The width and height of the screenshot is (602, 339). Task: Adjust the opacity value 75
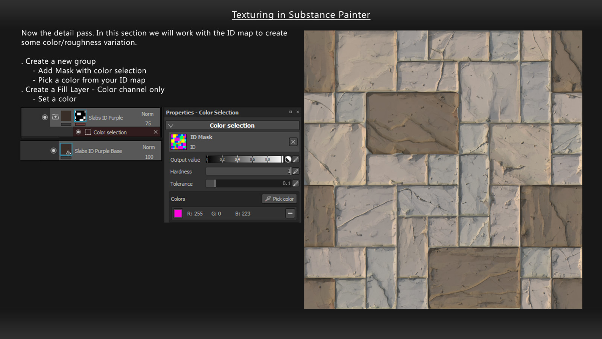[x=148, y=123]
